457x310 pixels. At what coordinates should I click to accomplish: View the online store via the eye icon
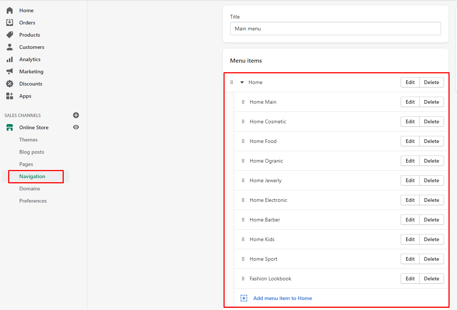(76, 127)
